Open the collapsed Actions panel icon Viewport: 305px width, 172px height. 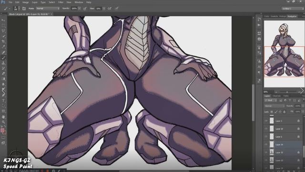(x=259, y=25)
